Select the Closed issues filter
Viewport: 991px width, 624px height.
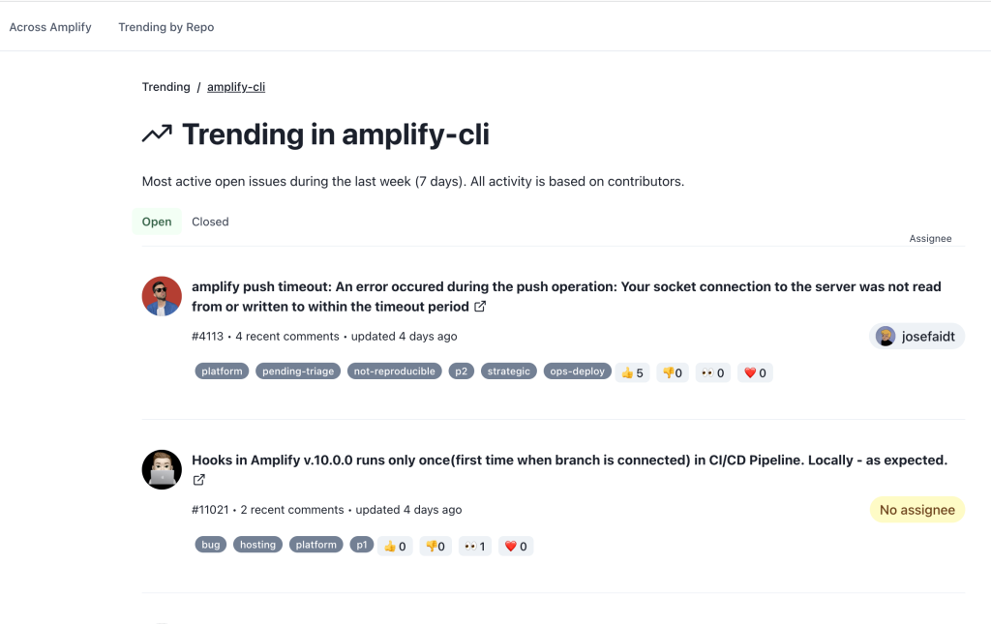click(x=210, y=222)
